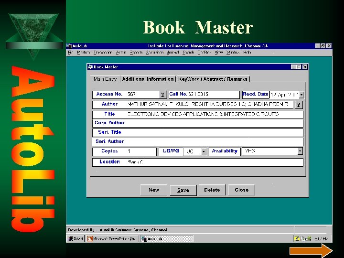Select the AutoLib taskbar button
The width and height of the screenshot is (344, 258).
click(x=167, y=239)
